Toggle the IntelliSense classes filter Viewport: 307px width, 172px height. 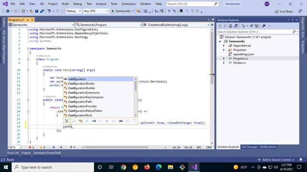tap(81, 121)
